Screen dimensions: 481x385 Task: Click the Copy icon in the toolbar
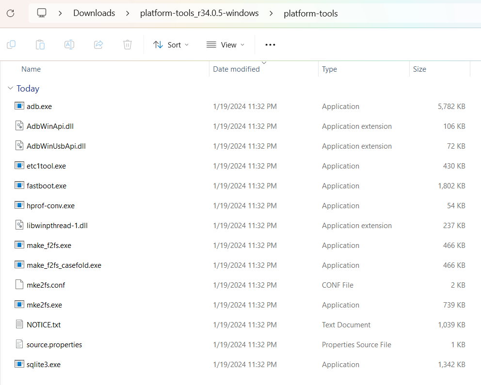tap(11, 44)
